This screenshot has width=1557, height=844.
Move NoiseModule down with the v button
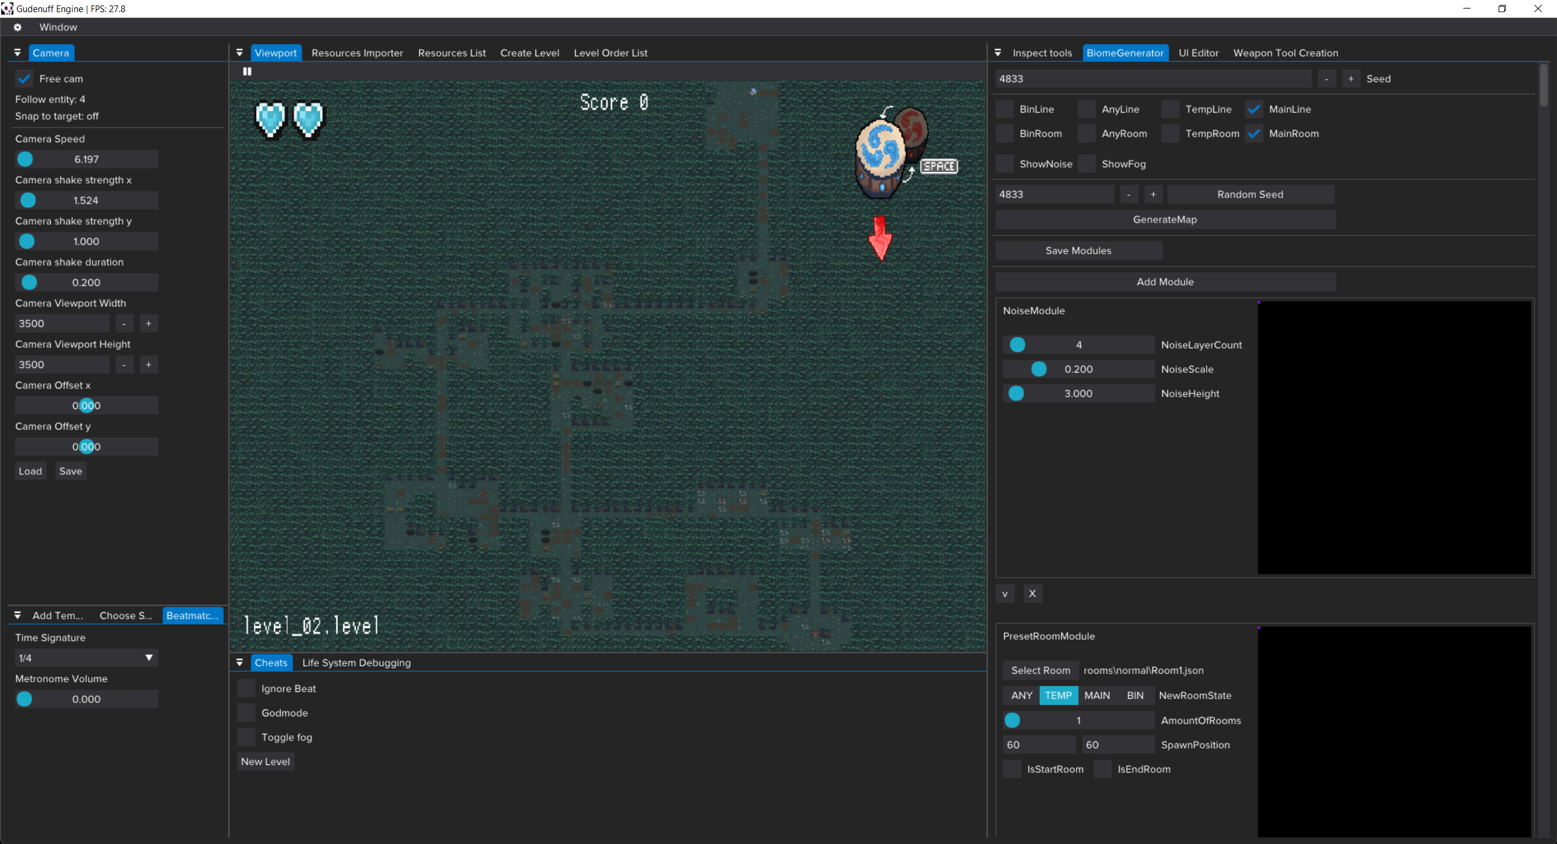[x=1005, y=593]
